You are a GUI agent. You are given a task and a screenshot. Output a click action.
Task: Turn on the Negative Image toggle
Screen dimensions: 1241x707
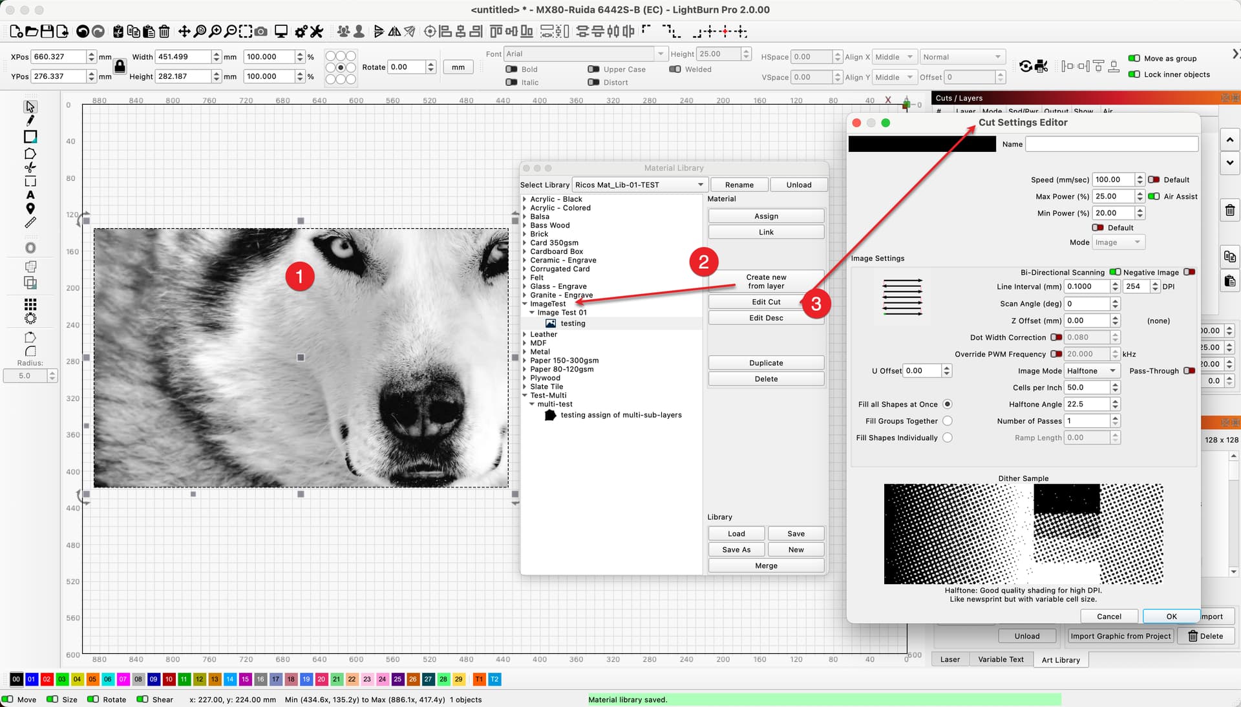(1190, 272)
